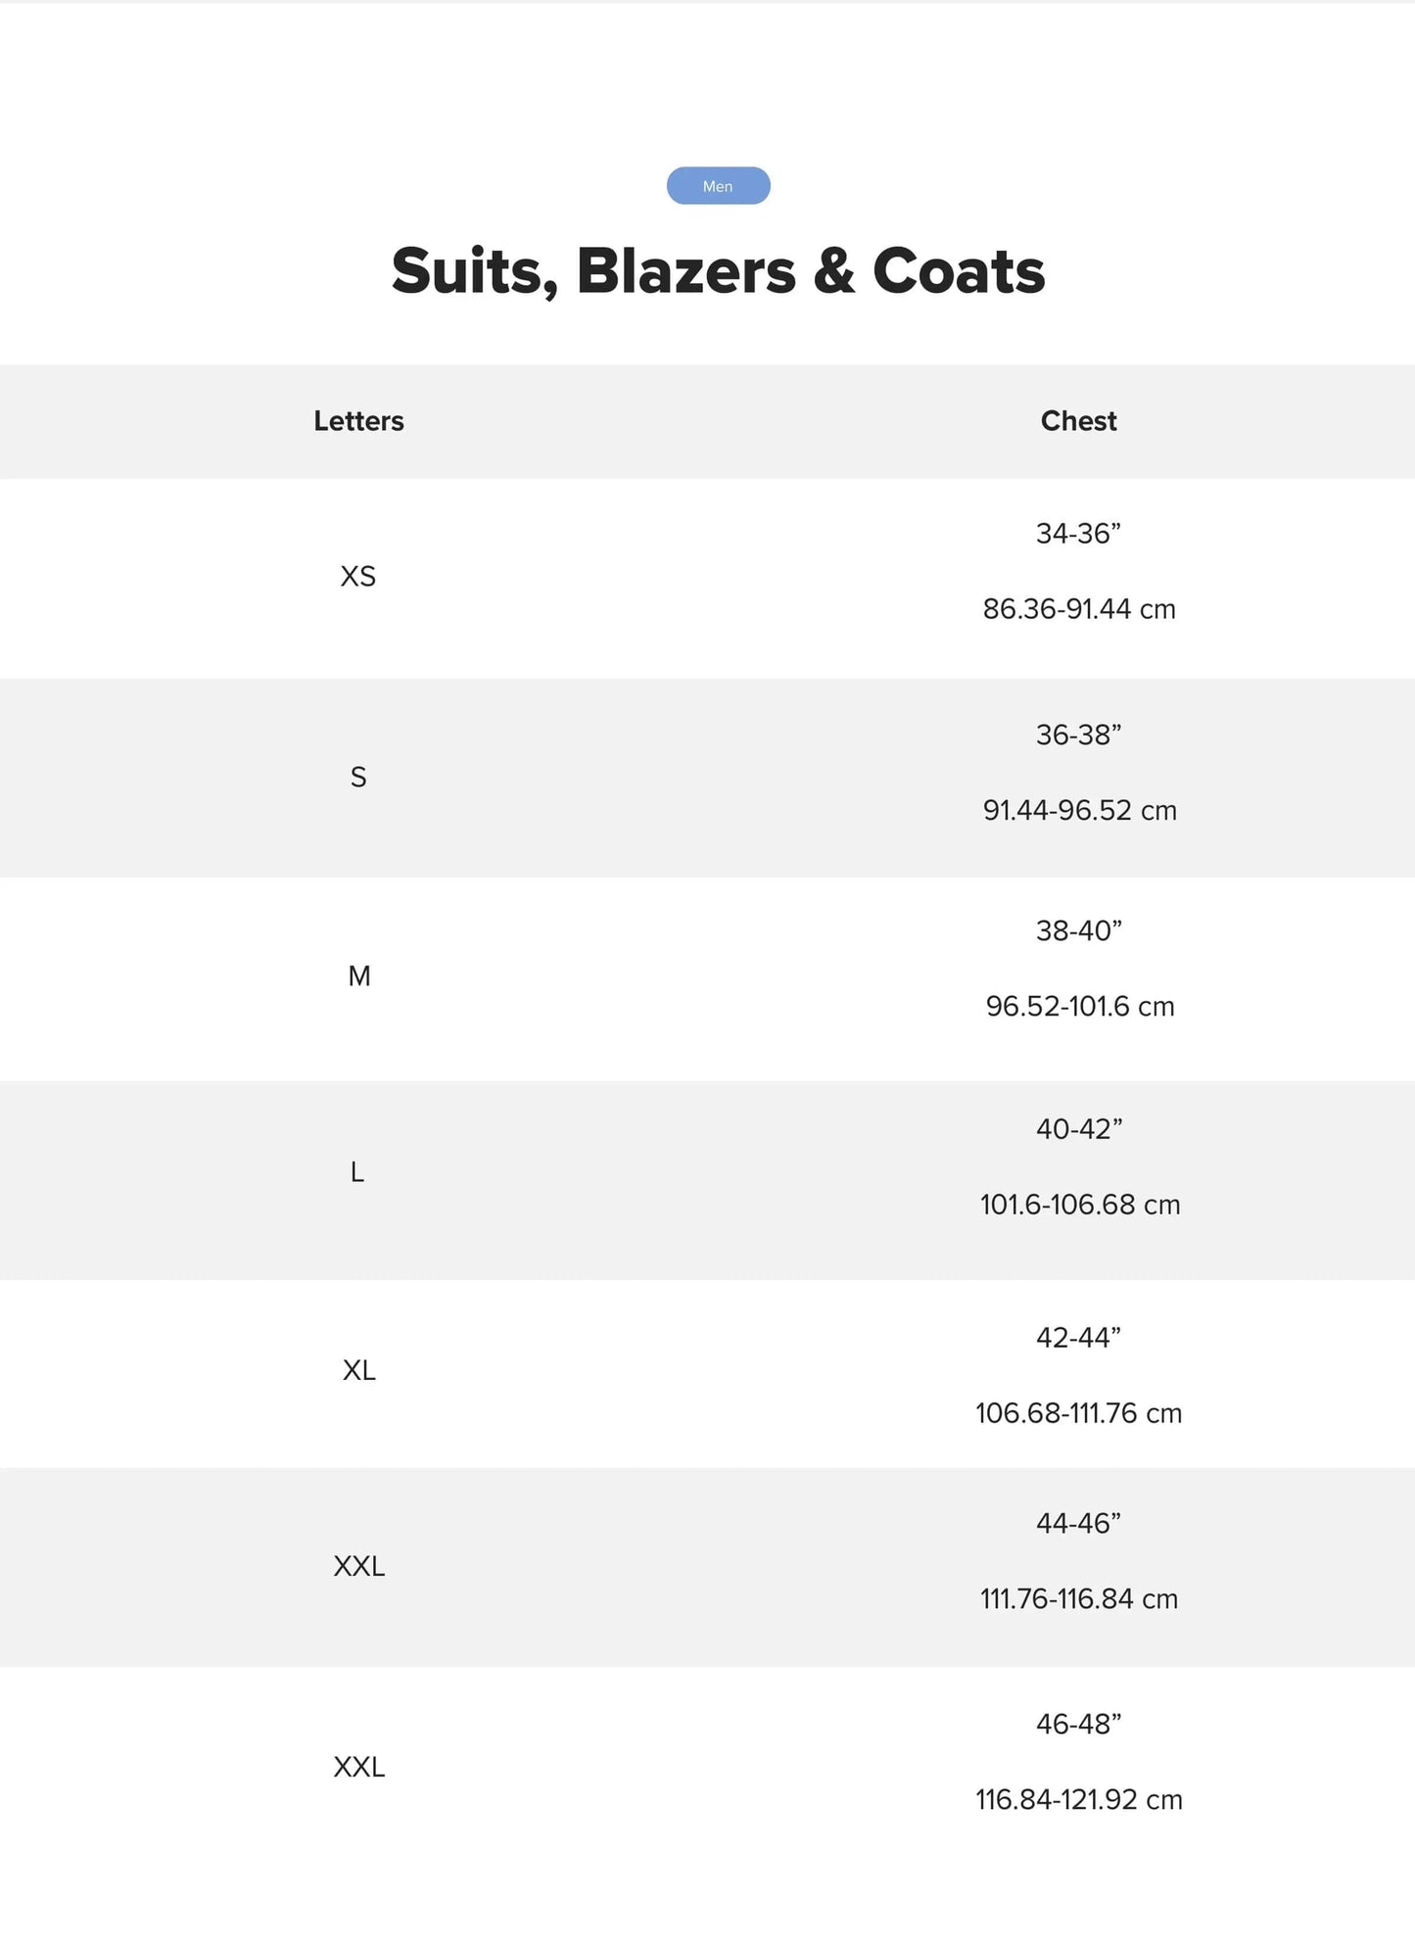Click the 40-42” chest measurement
1415x1946 pixels.
(1078, 1129)
